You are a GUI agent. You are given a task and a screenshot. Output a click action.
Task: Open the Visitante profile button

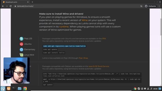[150, 6]
